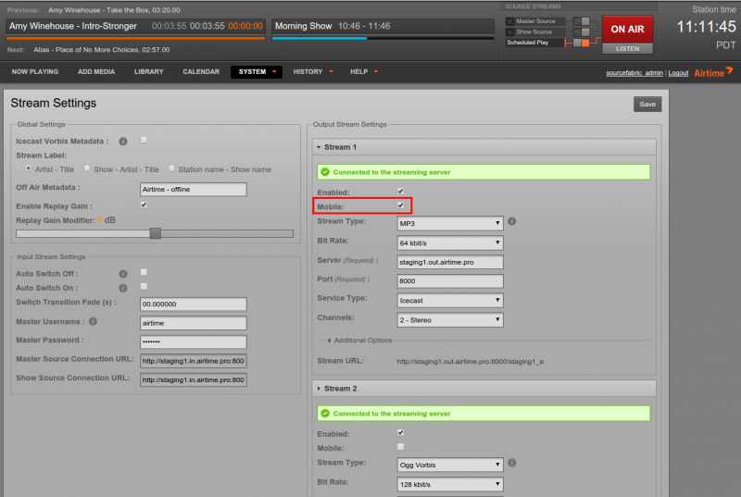This screenshot has height=497, width=741.
Task: Uncheck the Mobile checkbox for Stream 1
Action: tap(400, 205)
